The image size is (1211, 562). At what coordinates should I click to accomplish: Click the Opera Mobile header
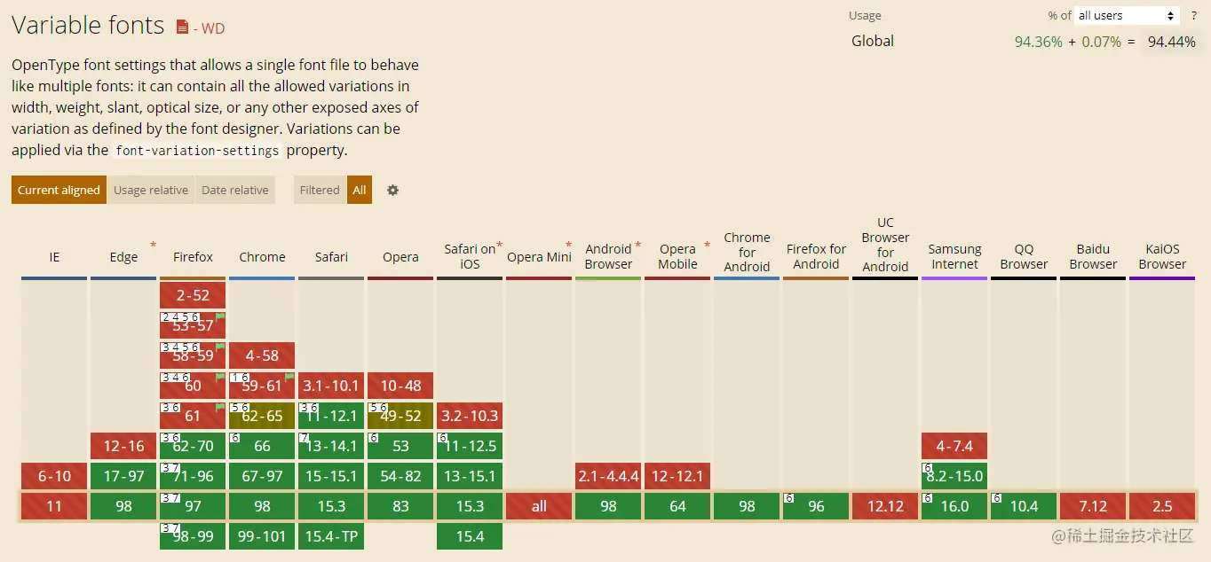pos(677,256)
